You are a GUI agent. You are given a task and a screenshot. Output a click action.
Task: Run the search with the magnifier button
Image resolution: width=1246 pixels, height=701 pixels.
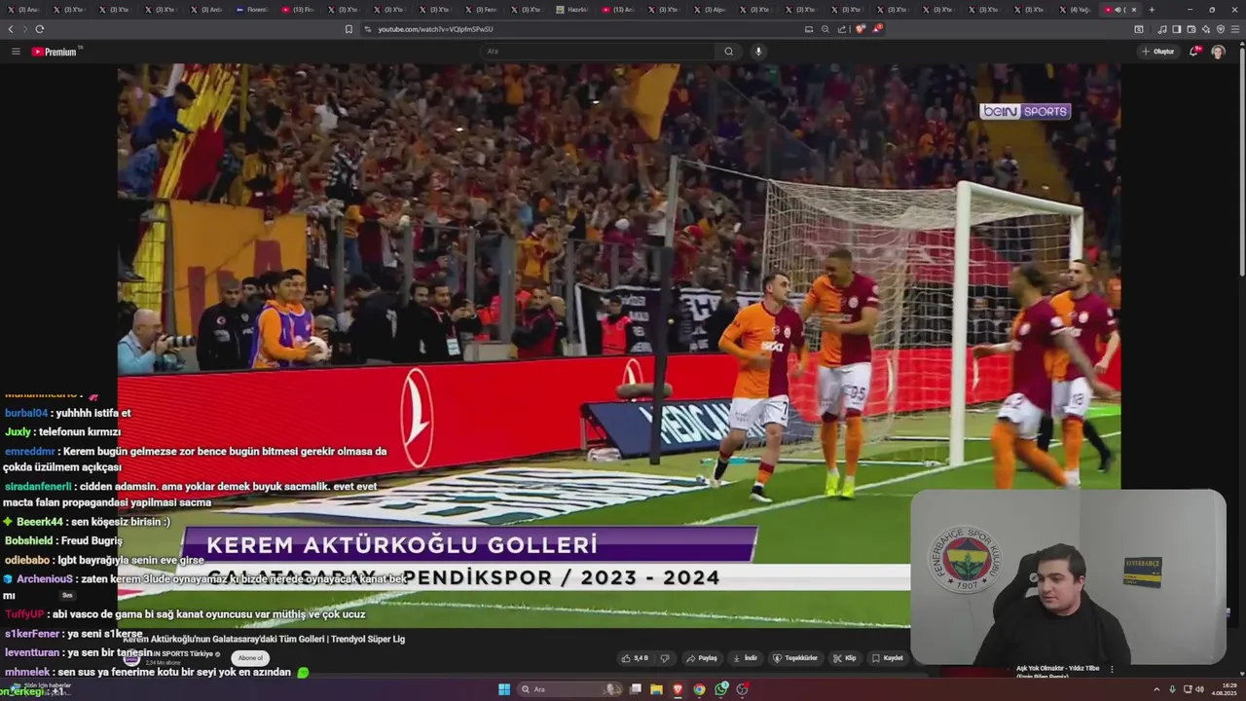tap(728, 52)
